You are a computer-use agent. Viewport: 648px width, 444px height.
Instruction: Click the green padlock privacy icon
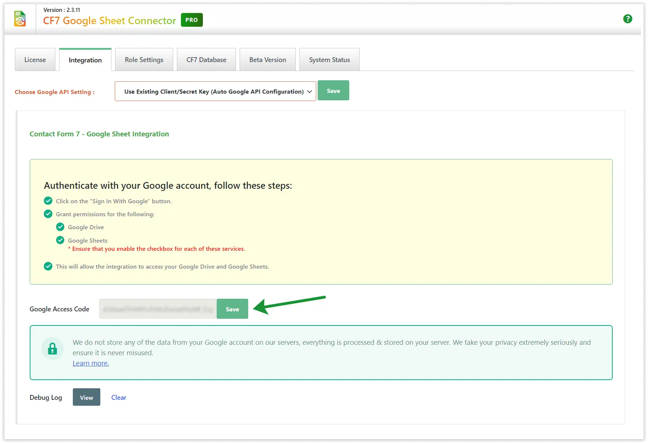52,349
